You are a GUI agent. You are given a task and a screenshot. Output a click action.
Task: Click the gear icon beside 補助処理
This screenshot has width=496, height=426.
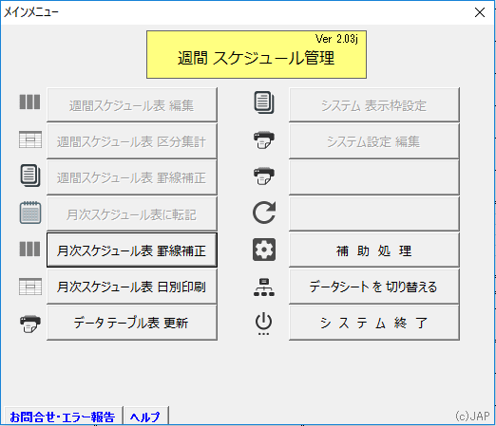click(264, 250)
